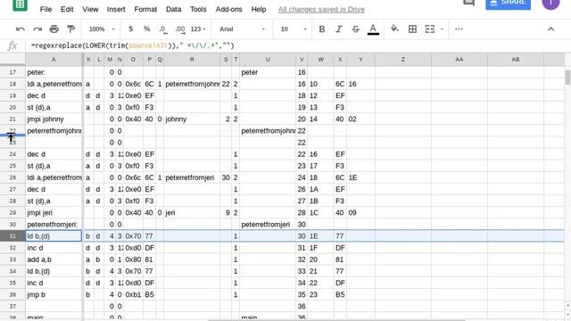
Task: Click '1E' cell in column Y
Action: [360, 177]
